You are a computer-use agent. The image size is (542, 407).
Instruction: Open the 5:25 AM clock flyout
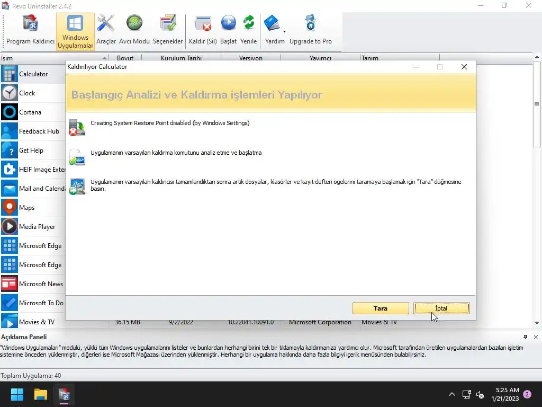coord(505,394)
